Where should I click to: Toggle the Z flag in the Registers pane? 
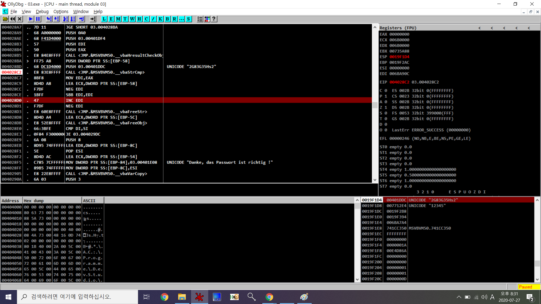[386, 108]
